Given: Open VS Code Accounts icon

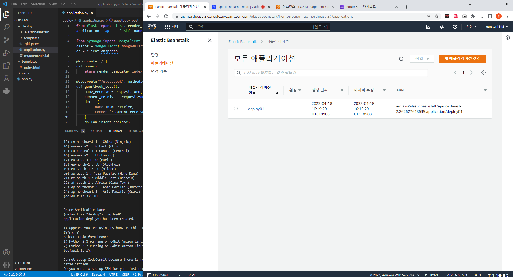Looking at the screenshot, I should pos(6,252).
